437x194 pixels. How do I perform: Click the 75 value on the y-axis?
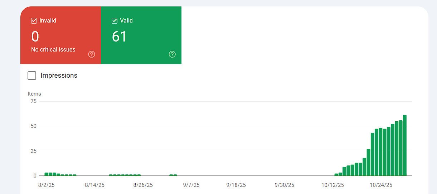pyautogui.click(x=33, y=101)
